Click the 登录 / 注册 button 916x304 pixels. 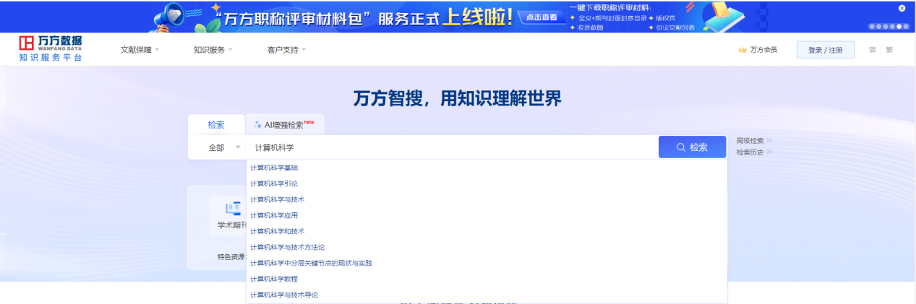(825, 50)
